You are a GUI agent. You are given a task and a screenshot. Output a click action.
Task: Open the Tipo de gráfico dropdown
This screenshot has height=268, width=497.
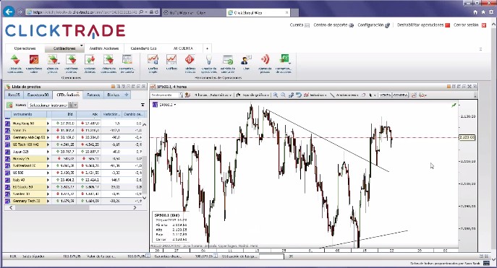(253, 95)
